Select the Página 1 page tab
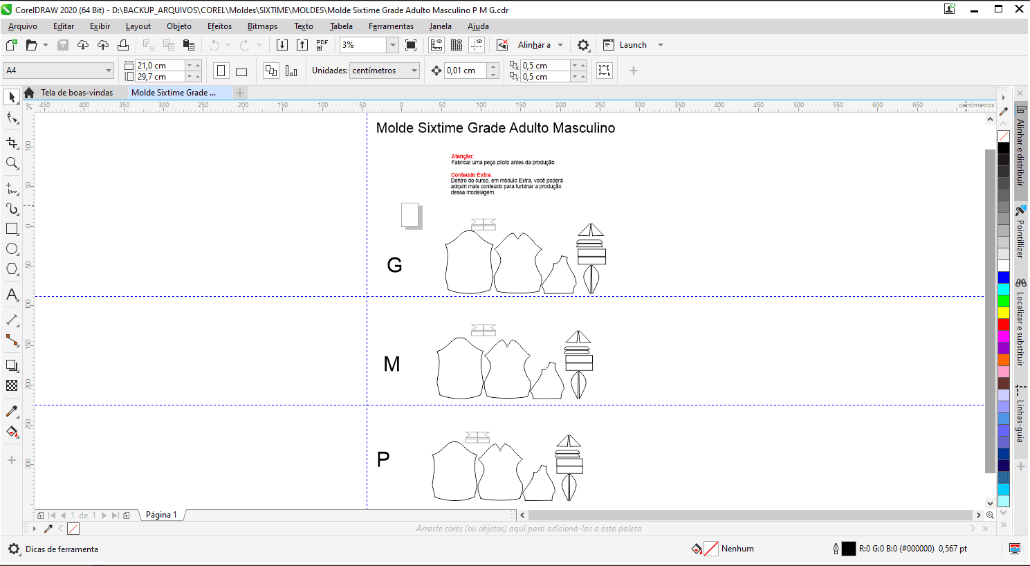The image size is (1030, 566). point(161,515)
